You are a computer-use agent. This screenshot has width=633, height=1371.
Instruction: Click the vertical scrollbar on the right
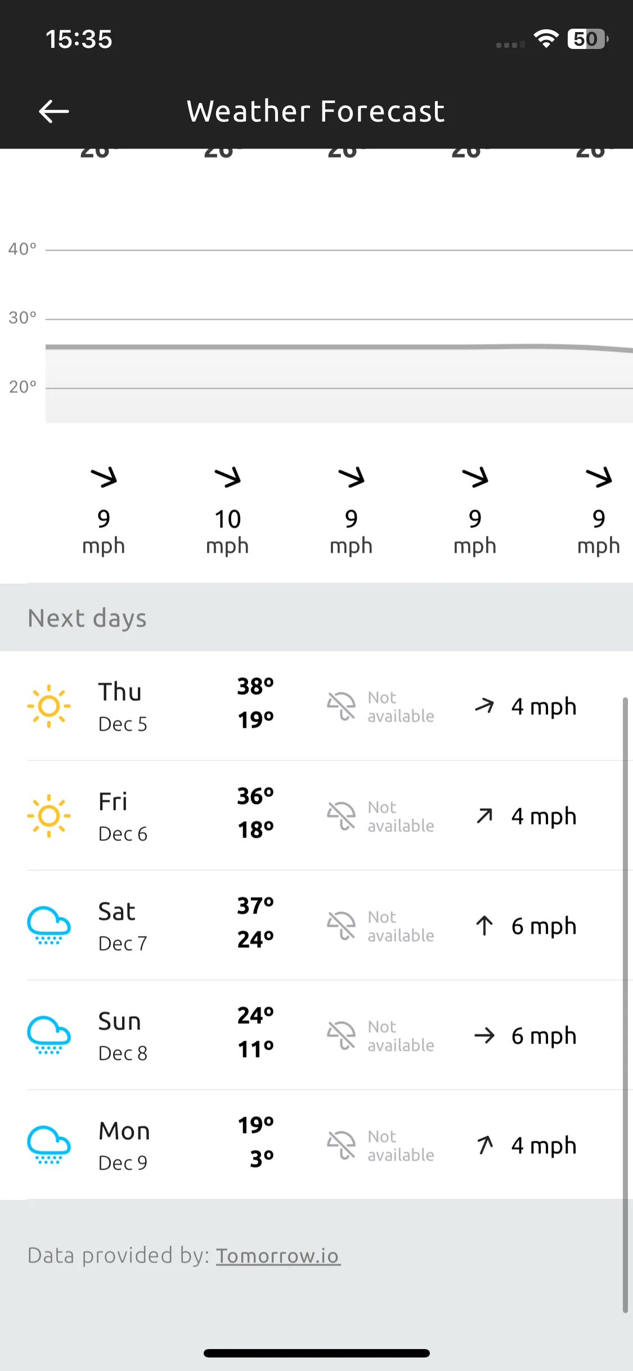[x=625, y=1005]
